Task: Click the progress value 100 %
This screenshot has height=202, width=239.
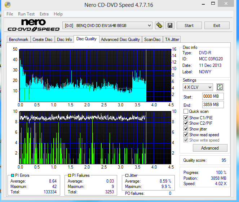Action: pos(221,173)
